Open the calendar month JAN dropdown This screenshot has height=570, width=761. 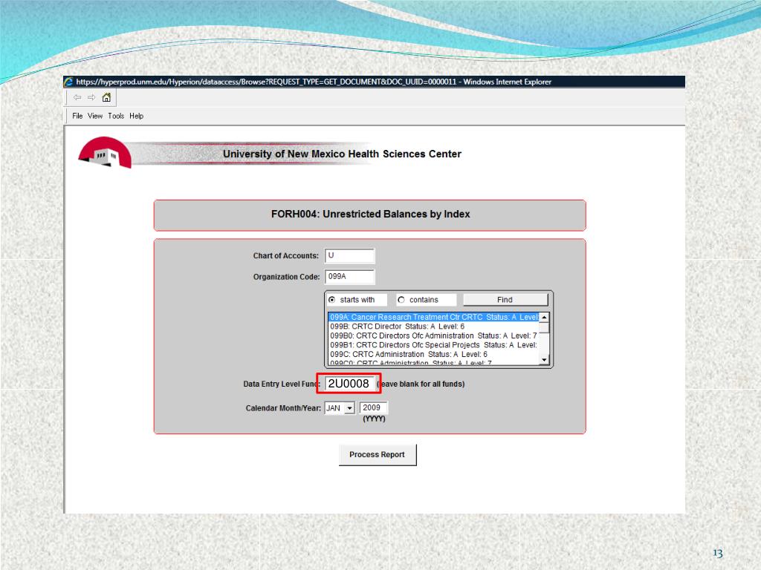click(x=349, y=408)
